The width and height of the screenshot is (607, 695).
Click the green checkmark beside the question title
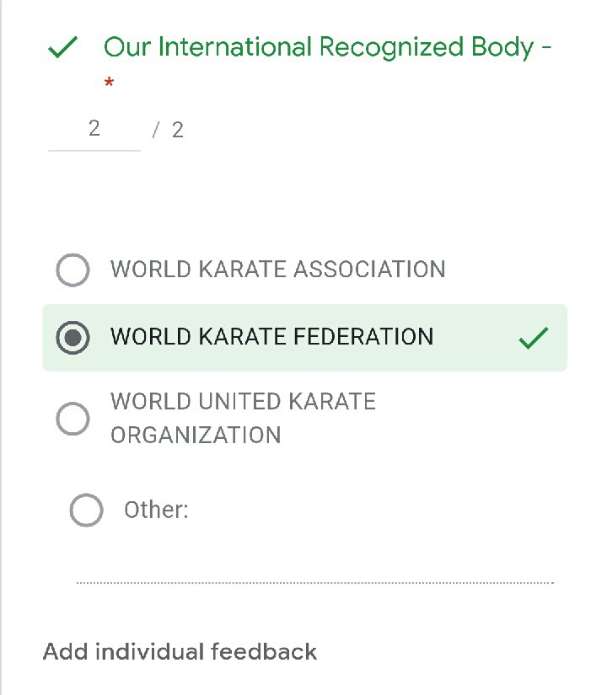coord(63,49)
